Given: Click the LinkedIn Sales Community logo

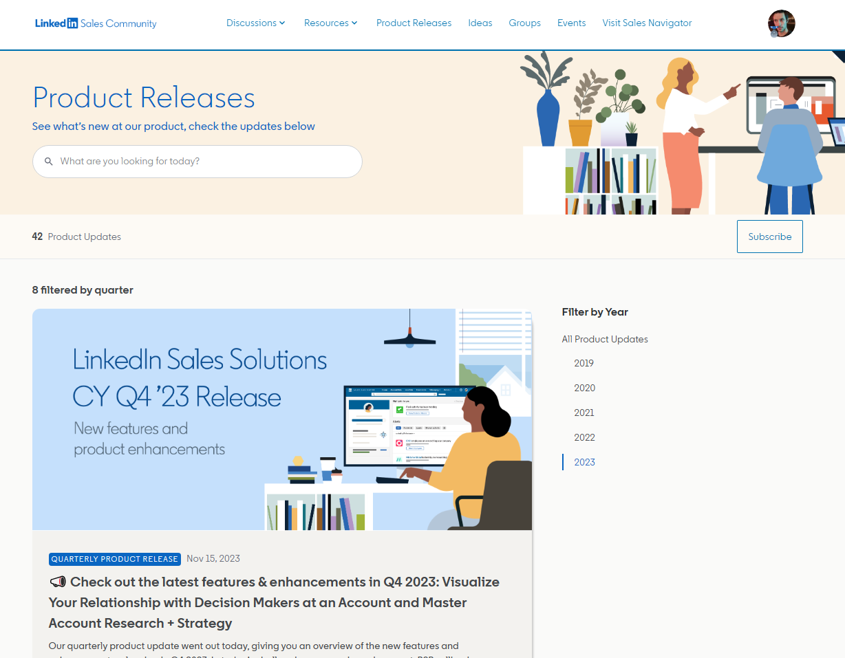Looking at the screenshot, I should pyautogui.click(x=96, y=23).
